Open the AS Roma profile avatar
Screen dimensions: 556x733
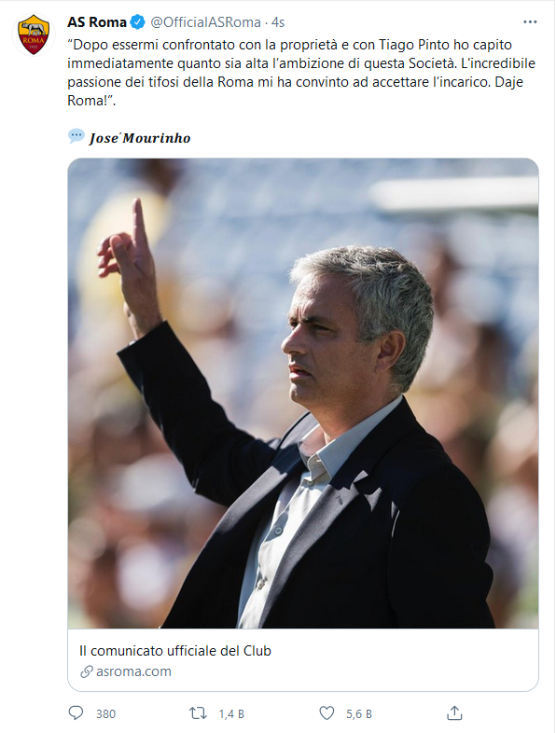tap(34, 35)
